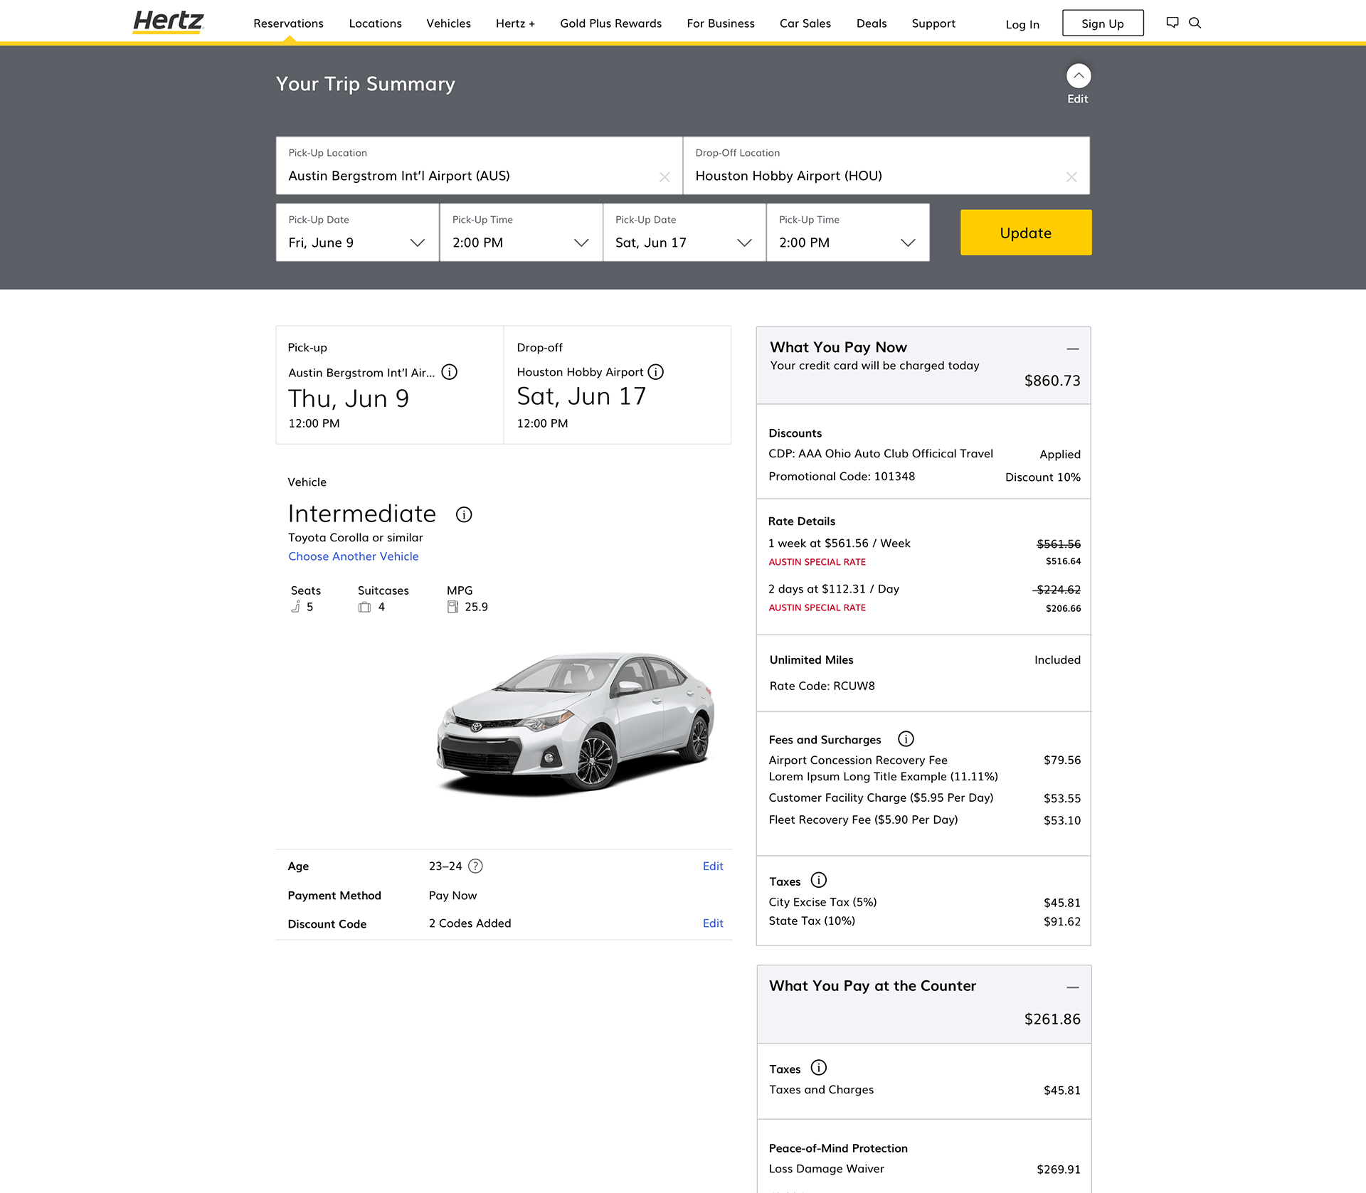
Task: Click Taxes and Charges line item
Action: pos(924,1090)
